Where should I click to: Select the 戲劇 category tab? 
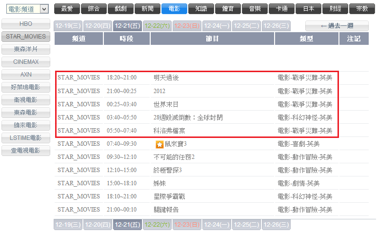pyautogui.click(x=120, y=9)
